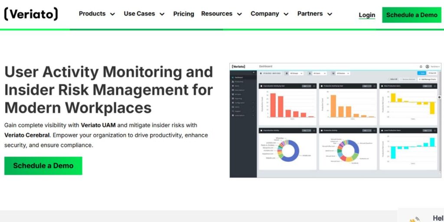Viewport: 444px width, 222px height.
Task: Open the All Groups dropdown in the dashboard
Action: (x=296, y=73)
